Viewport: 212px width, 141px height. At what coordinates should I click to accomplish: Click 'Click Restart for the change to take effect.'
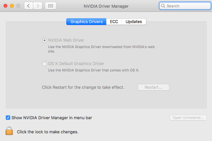83,87
